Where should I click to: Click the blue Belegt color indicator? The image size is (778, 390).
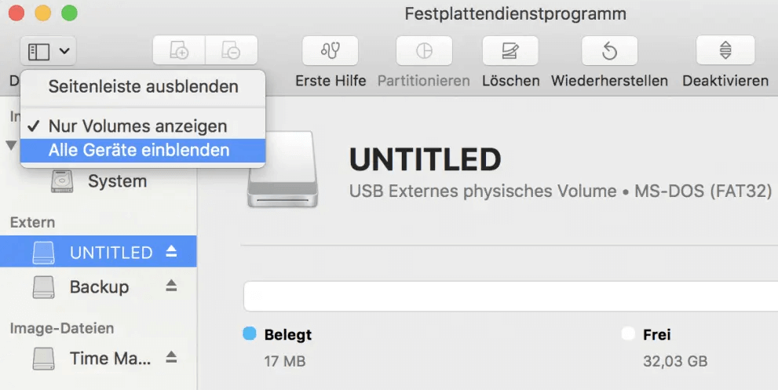pyautogui.click(x=250, y=334)
